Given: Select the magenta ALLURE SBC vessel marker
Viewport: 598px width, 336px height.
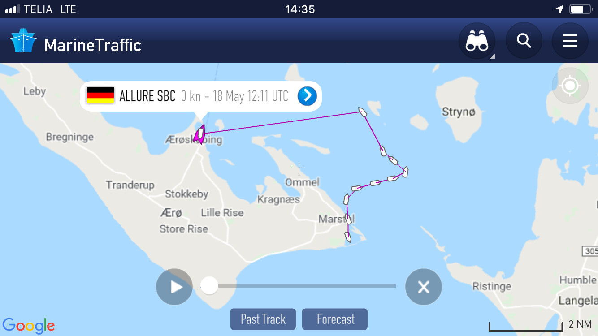Looking at the screenshot, I should (x=200, y=134).
